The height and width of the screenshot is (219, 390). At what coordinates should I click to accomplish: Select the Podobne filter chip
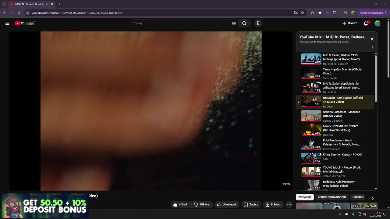pos(358,197)
